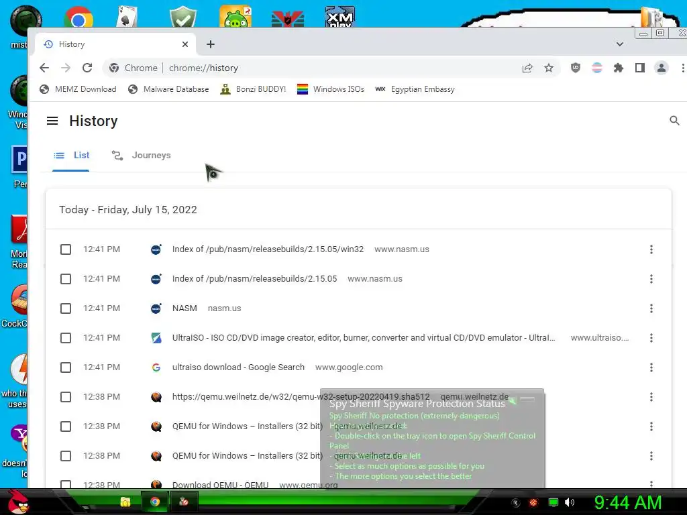Open the Angry Birds start button

(x=17, y=502)
